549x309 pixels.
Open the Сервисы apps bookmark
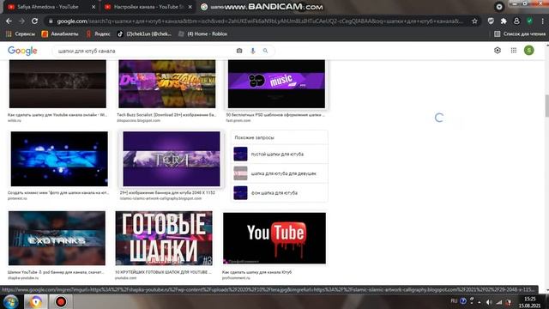click(x=21, y=34)
